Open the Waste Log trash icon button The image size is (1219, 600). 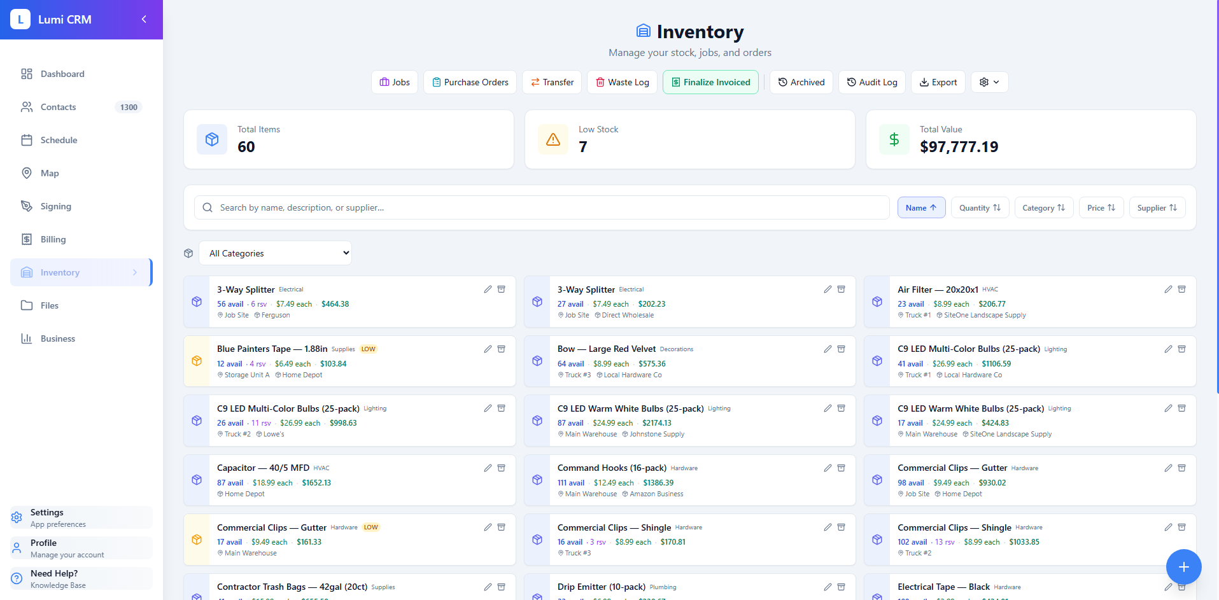click(622, 82)
